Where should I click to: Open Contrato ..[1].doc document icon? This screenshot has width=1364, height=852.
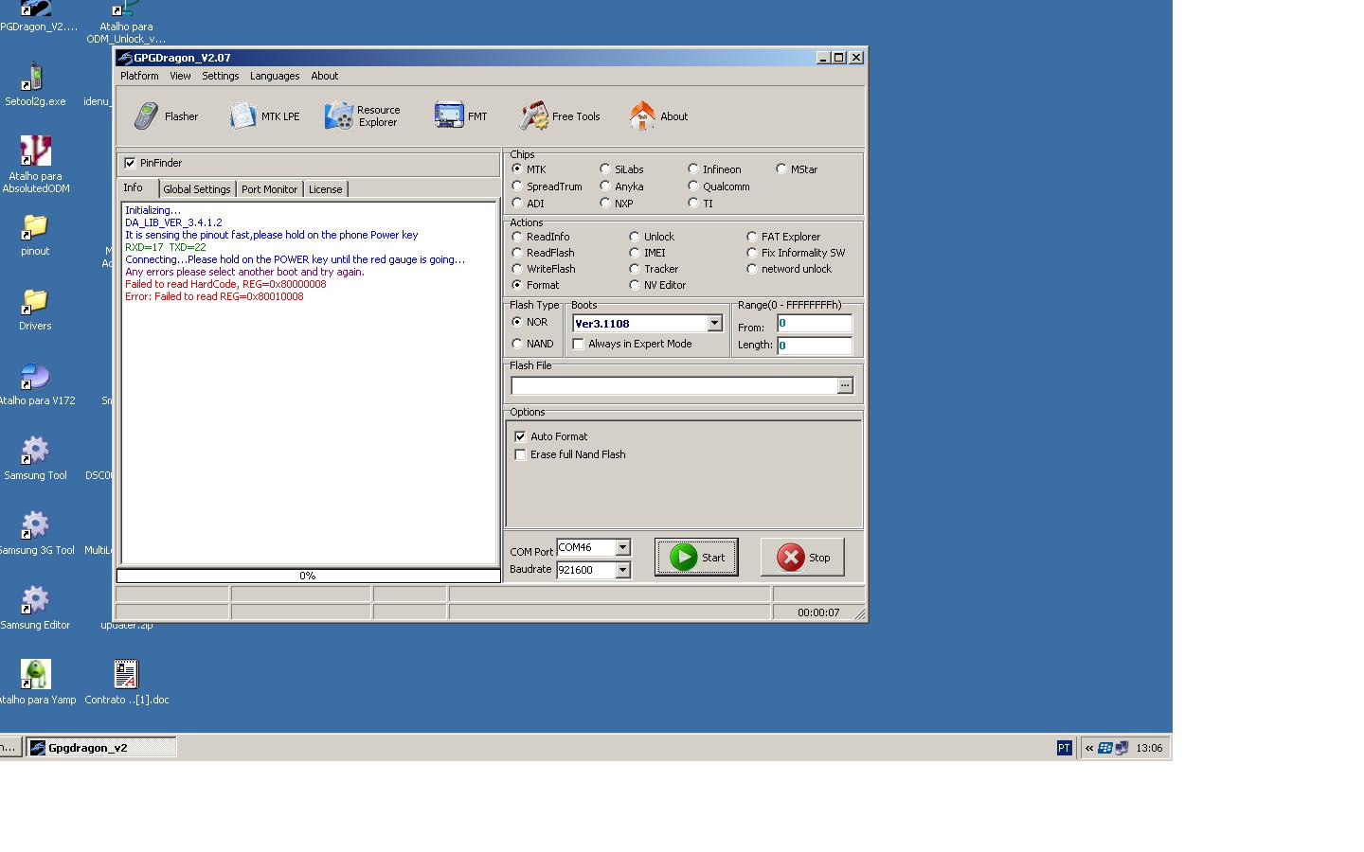coord(126,683)
